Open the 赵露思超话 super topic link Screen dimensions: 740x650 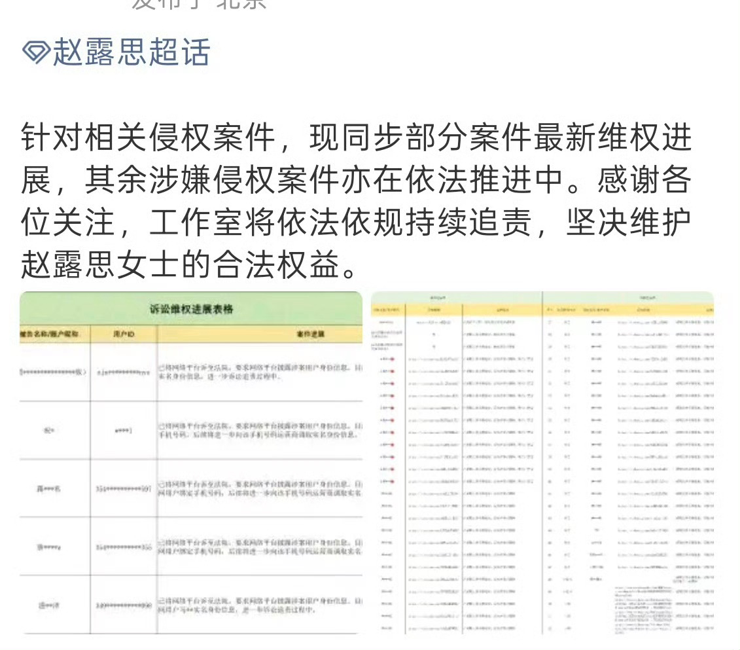click(x=116, y=52)
